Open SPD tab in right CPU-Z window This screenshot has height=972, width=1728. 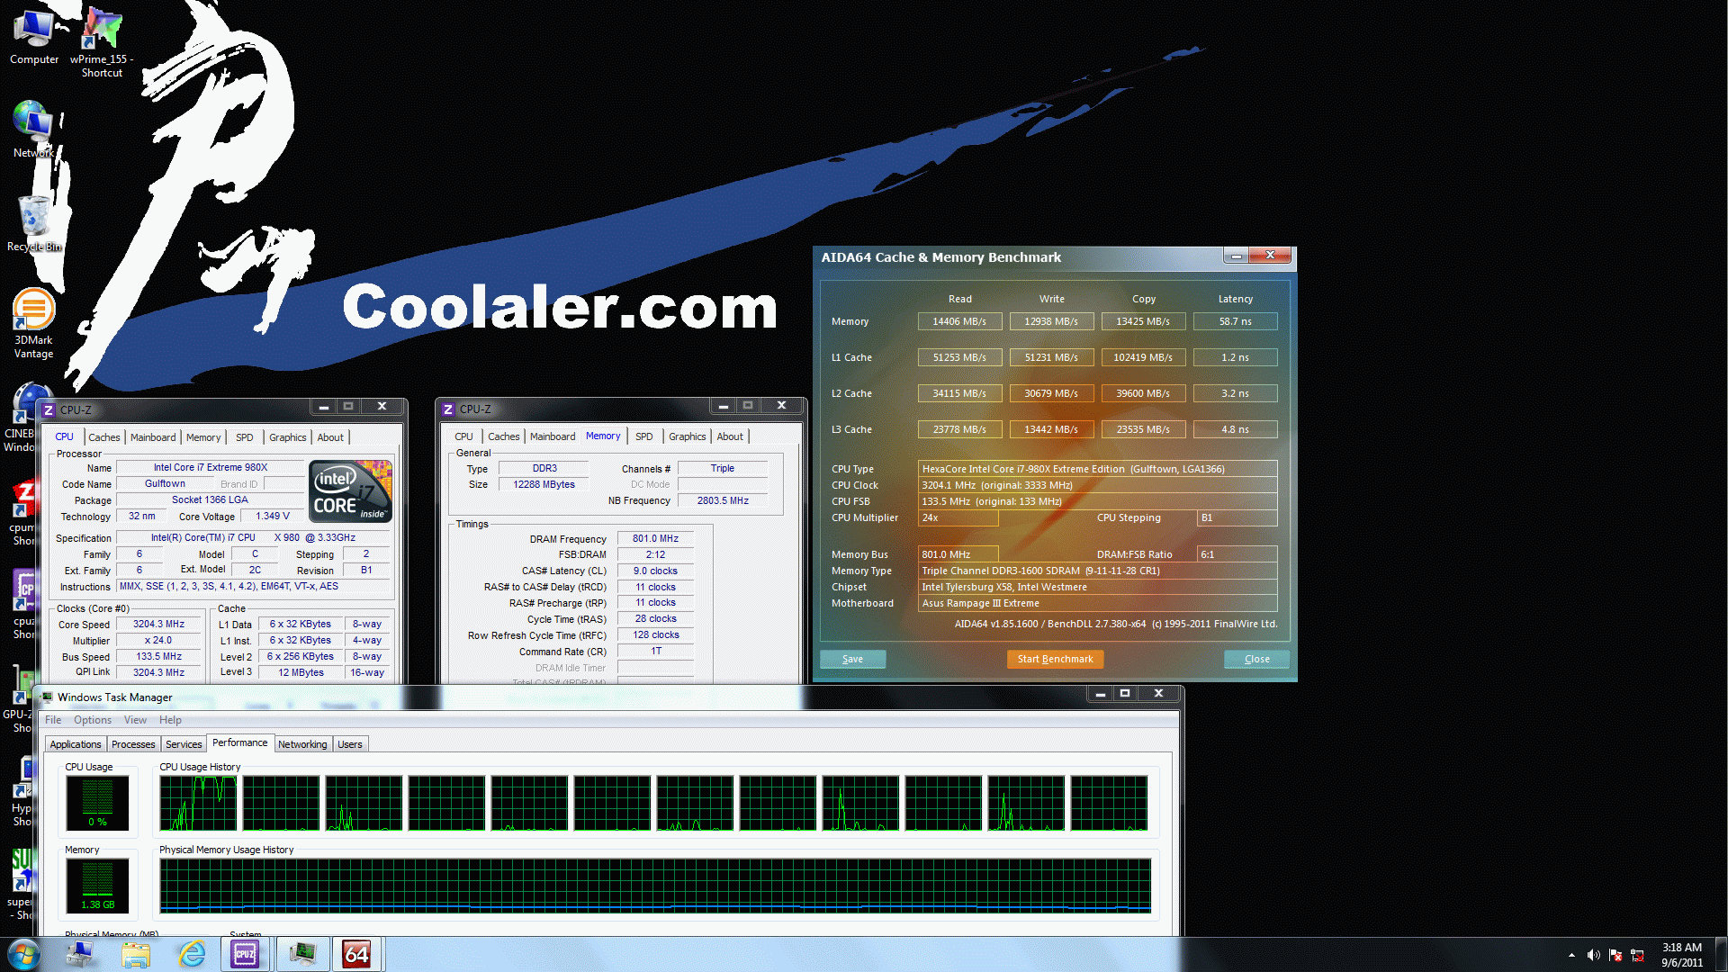click(x=643, y=436)
